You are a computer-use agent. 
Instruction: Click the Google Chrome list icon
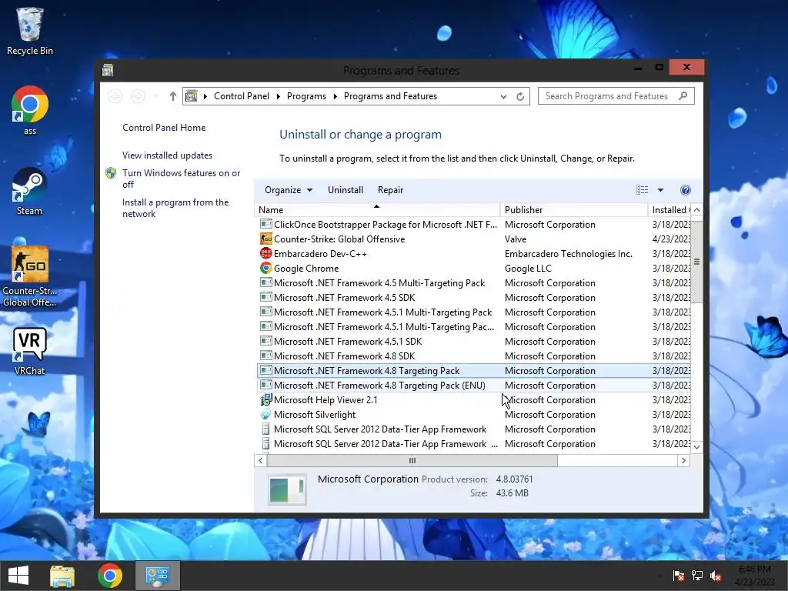[265, 268]
